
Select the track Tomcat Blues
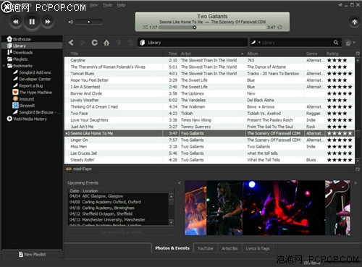209,74
